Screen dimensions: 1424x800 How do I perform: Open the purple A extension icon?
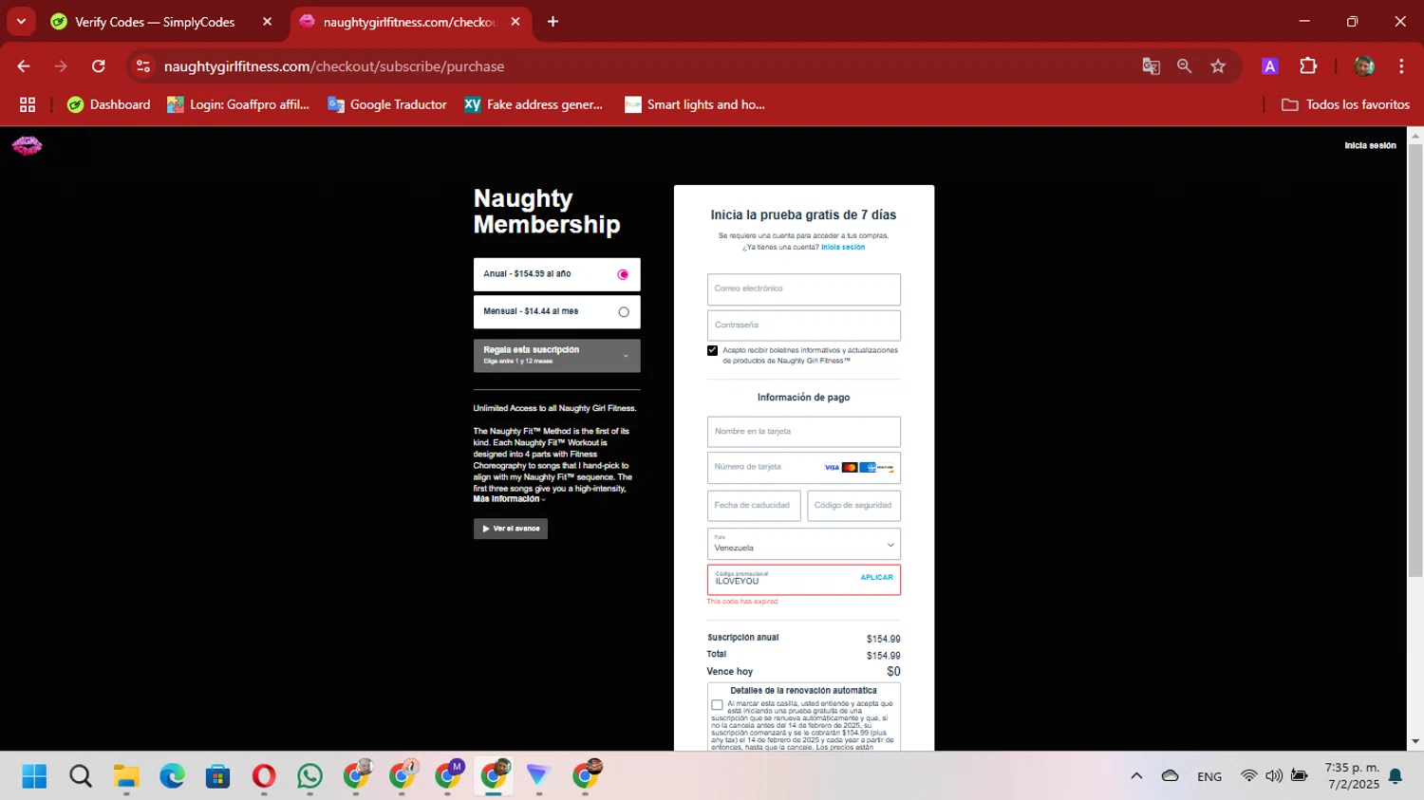coord(1269,66)
